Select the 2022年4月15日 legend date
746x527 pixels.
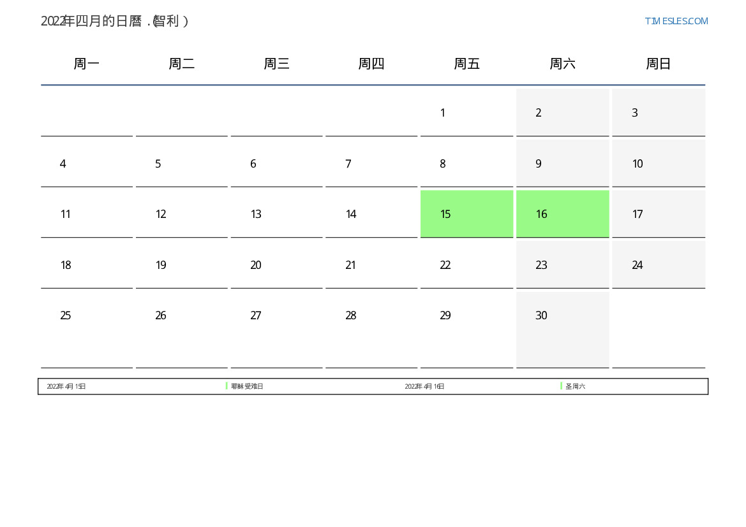[x=66, y=387]
